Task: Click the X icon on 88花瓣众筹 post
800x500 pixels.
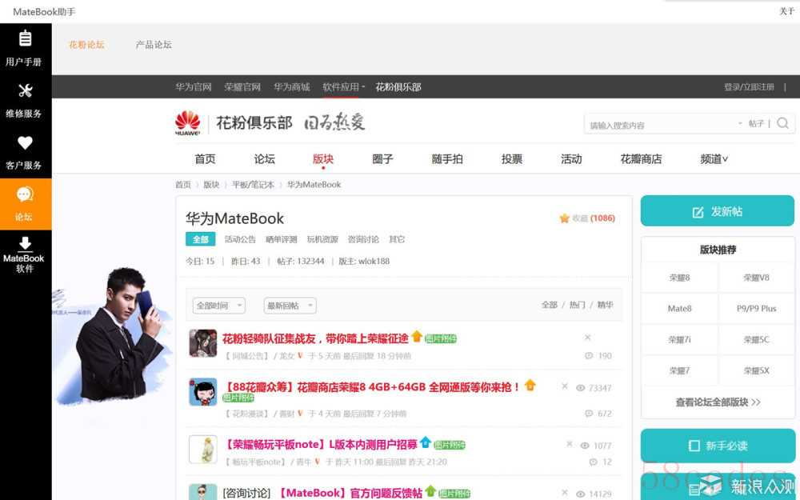Action: pos(565,386)
